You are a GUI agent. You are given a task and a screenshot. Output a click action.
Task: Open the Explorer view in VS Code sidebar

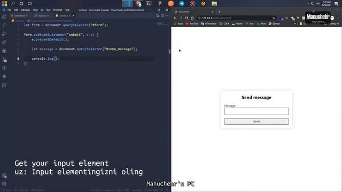pos(4,17)
